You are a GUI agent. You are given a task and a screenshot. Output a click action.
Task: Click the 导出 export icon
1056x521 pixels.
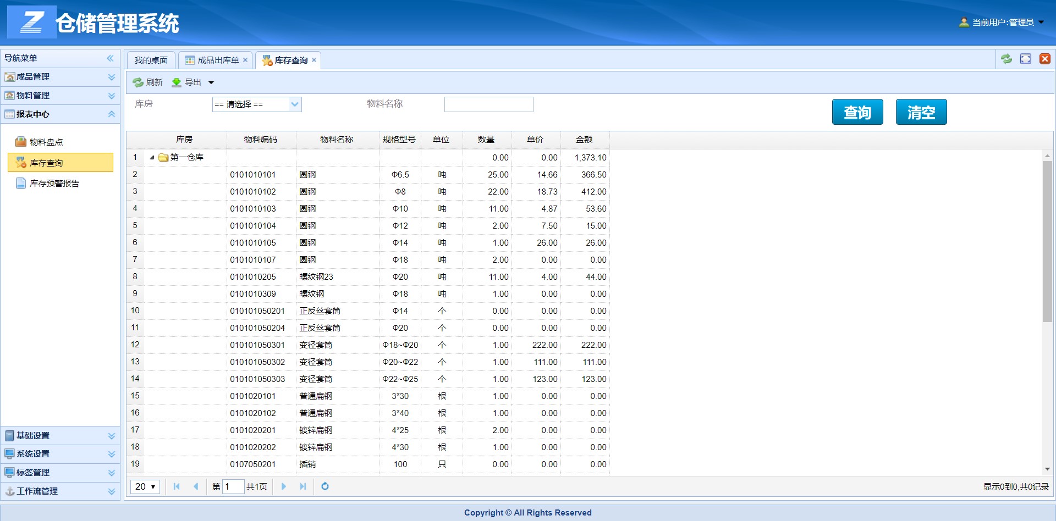[x=177, y=82]
